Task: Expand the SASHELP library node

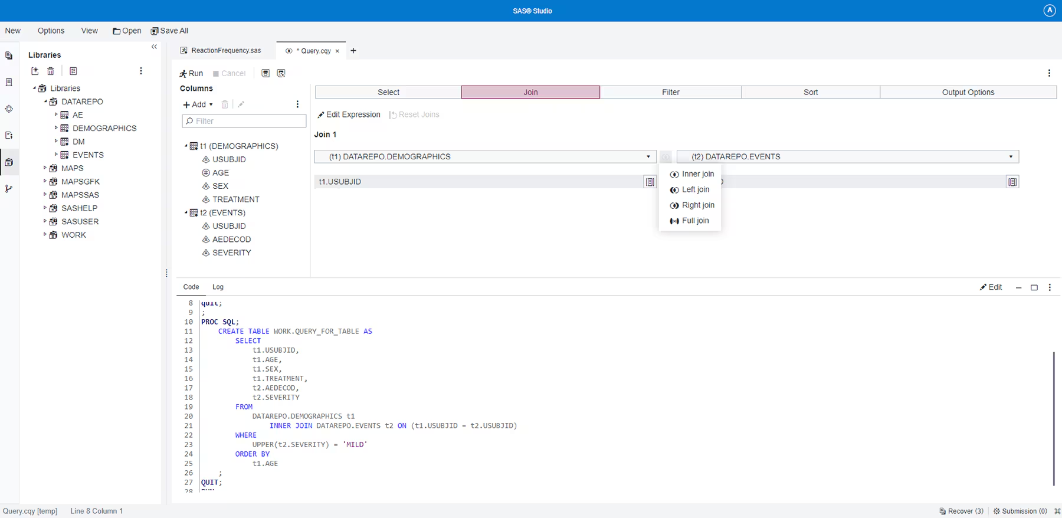Action: tap(45, 208)
